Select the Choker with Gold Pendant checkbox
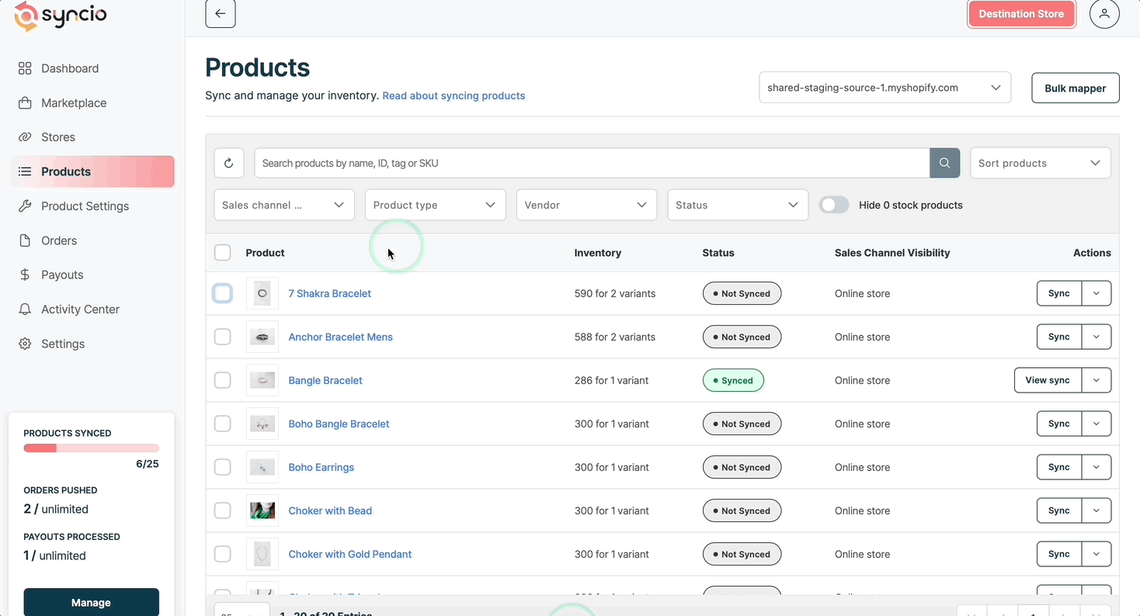 [223, 554]
